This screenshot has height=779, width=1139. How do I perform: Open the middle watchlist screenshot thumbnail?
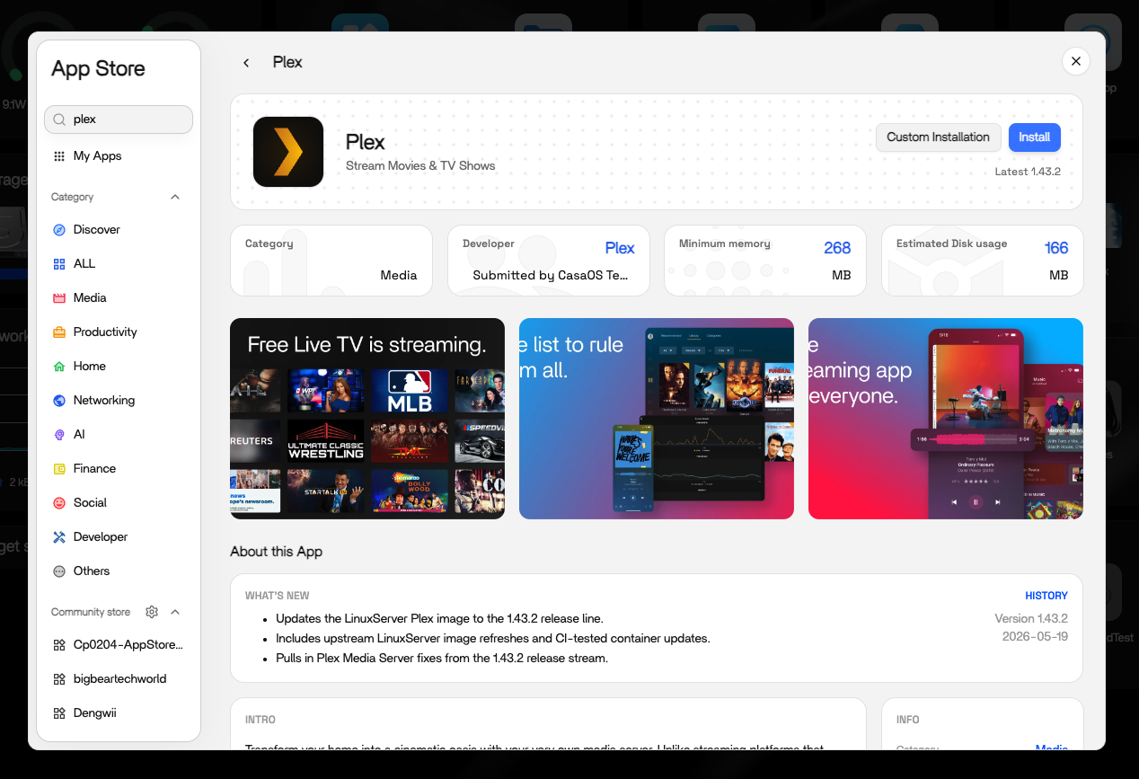657,419
